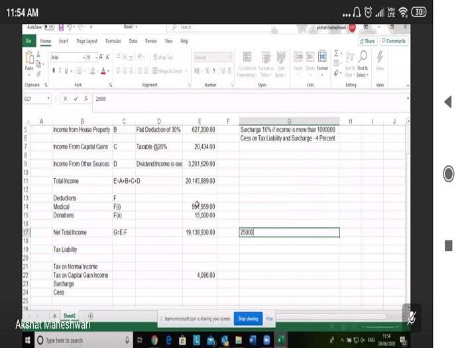Select cell with Tax on Capital Gain Income
Viewport: 464px width, 348px height.
pos(82,275)
